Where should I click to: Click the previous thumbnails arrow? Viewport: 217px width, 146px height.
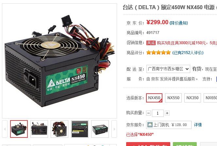coord(5,129)
